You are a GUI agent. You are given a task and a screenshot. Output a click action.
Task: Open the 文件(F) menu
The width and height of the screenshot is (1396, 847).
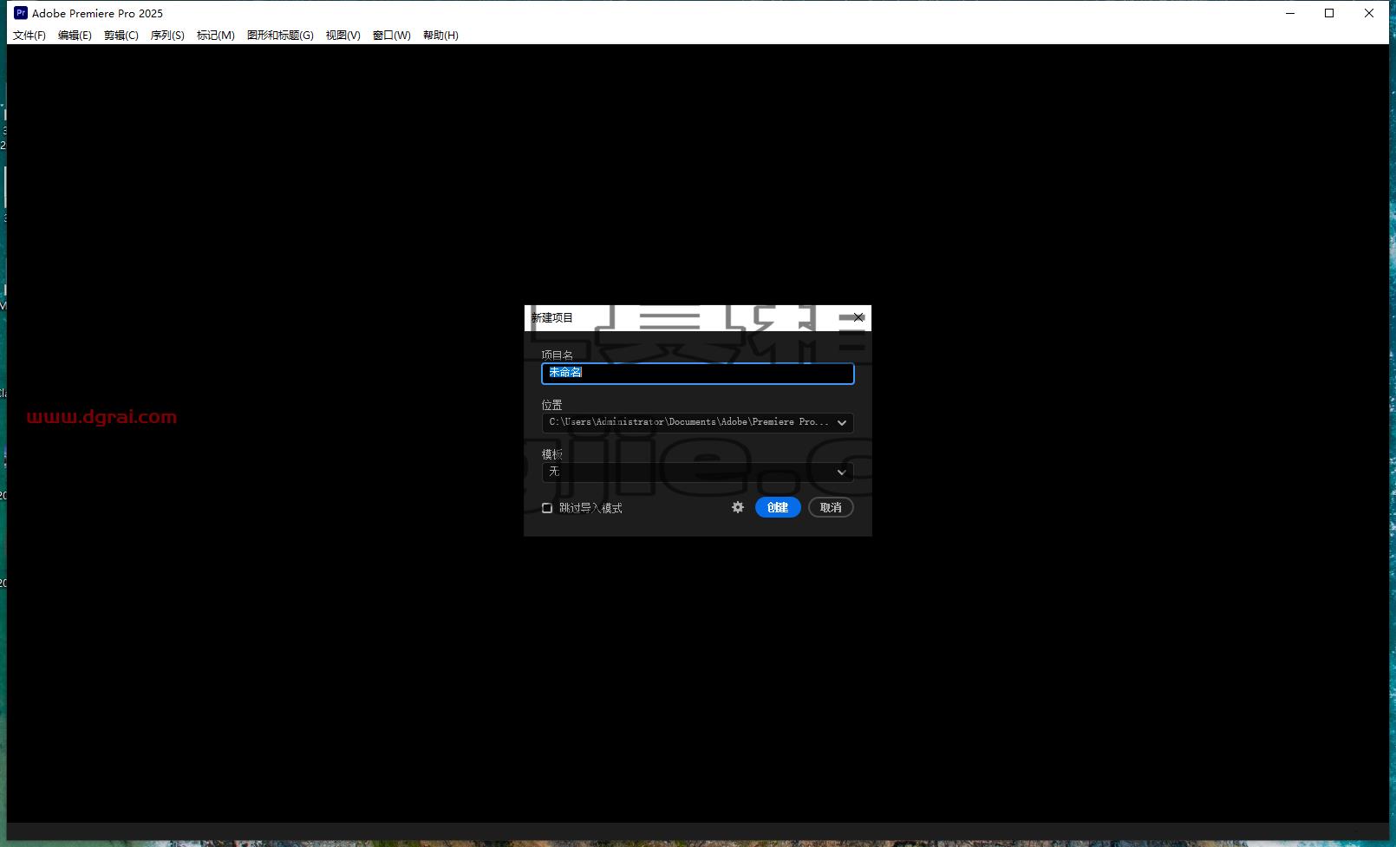[29, 36]
